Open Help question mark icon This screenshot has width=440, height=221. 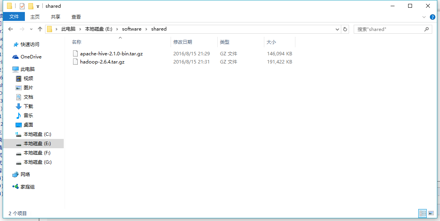click(433, 17)
